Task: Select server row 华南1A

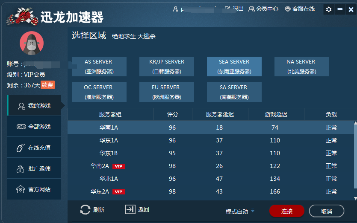Action: [x=211, y=127]
